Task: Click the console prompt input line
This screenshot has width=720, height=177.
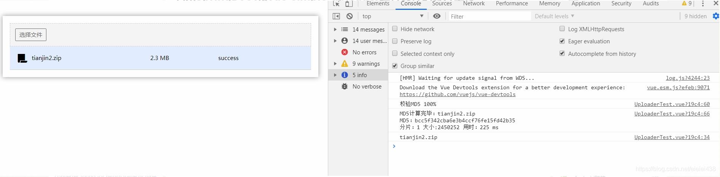Action: [554, 146]
